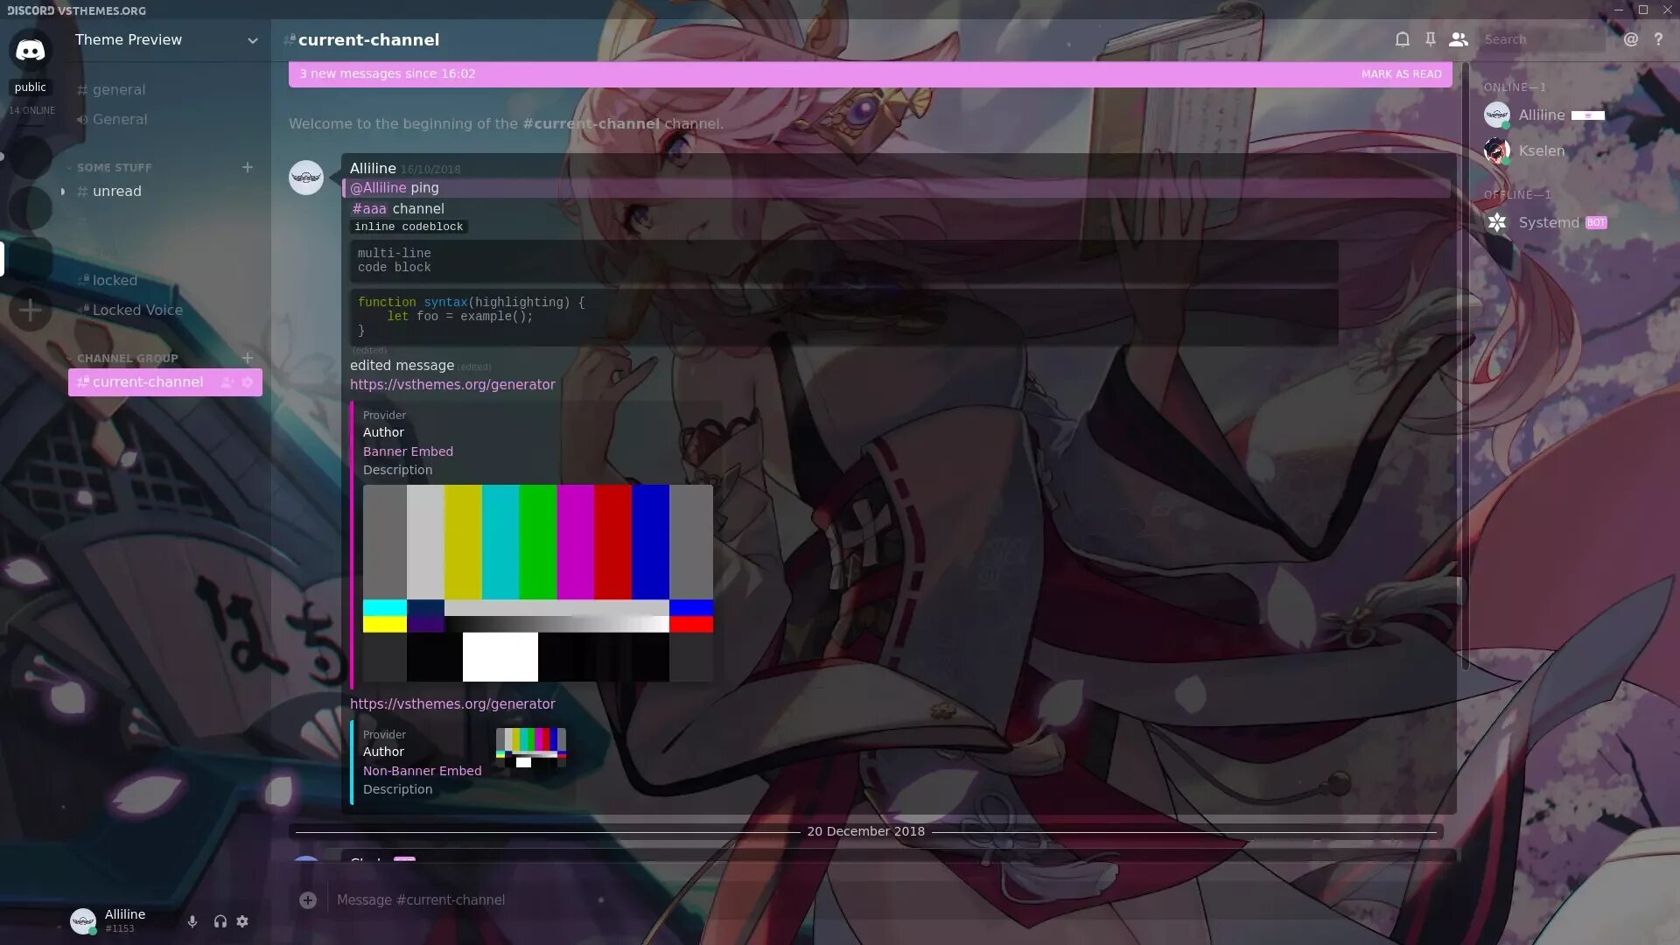The width and height of the screenshot is (1680, 945).
Task: Click the #aaa channel mention
Action: coord(369,208)
